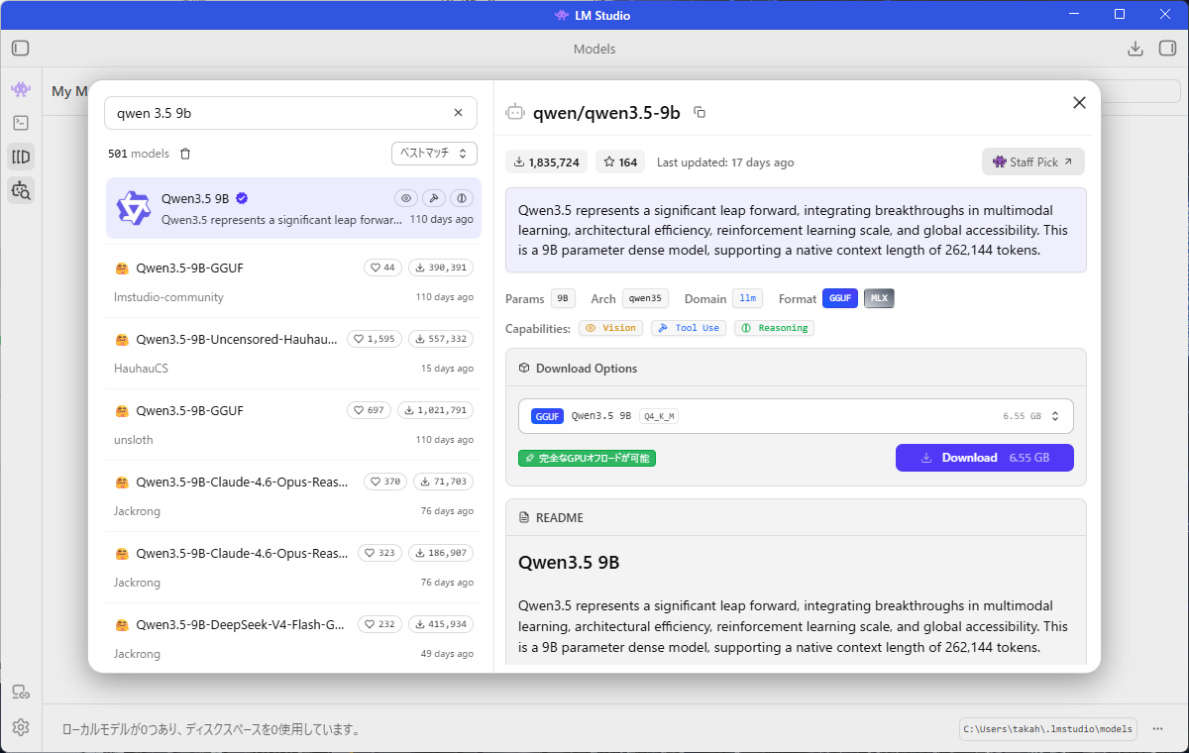Open the My Models sidebar section

point(21,157)
